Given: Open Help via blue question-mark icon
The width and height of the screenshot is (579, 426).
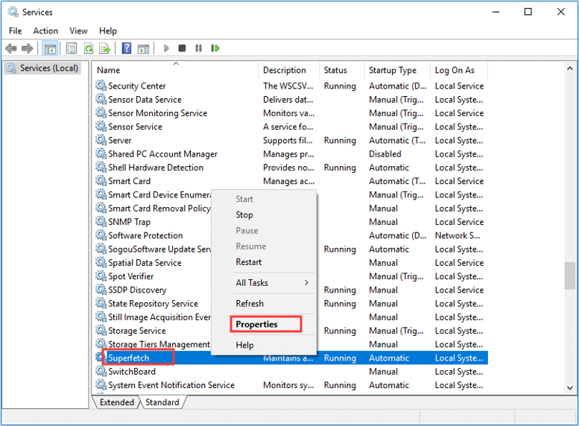Looking at the screenshot, I should click(127, 48).
